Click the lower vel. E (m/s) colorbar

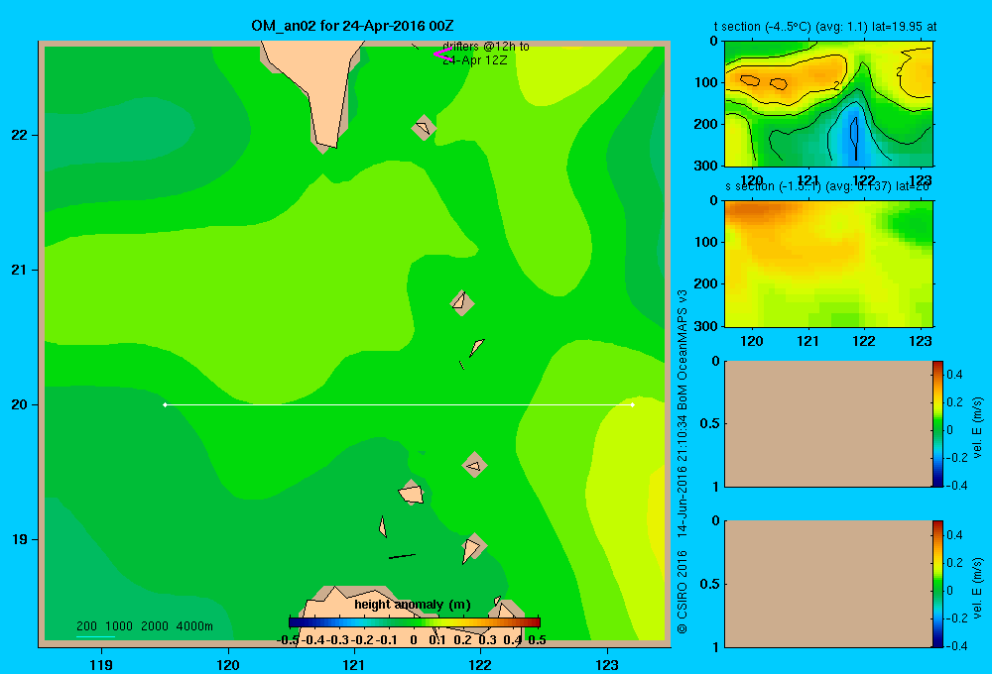pyautogui.click(x=937, y=584)
